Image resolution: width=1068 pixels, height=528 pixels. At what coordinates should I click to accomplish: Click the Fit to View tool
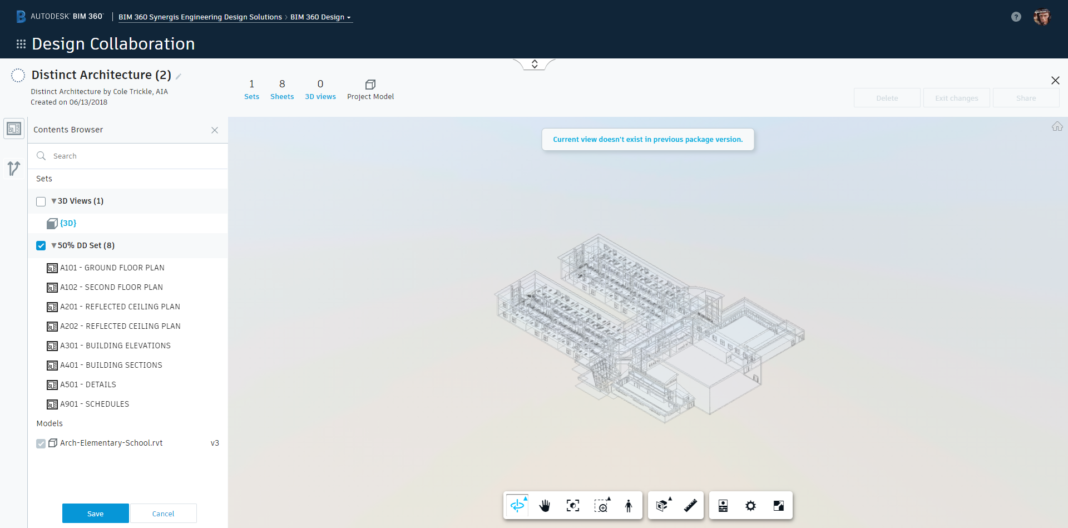[x=572, y=505]
